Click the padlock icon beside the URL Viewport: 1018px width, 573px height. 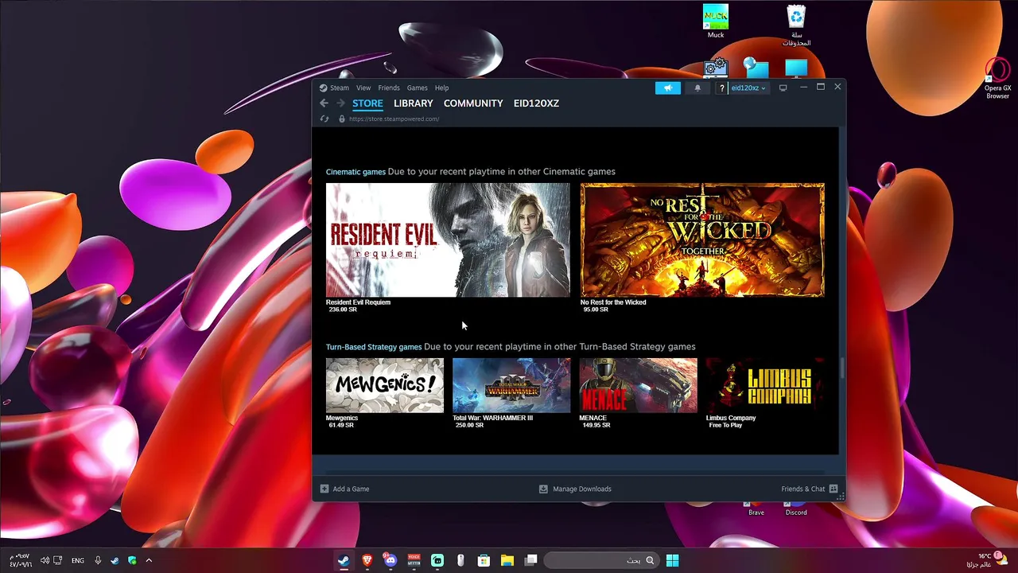coord(342,119)
